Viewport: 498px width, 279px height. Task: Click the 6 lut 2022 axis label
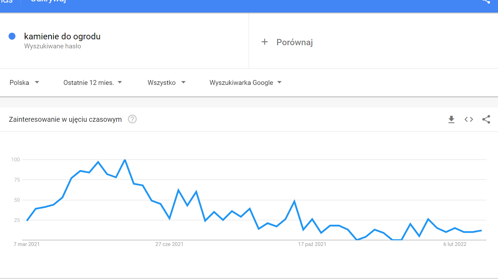455,244
